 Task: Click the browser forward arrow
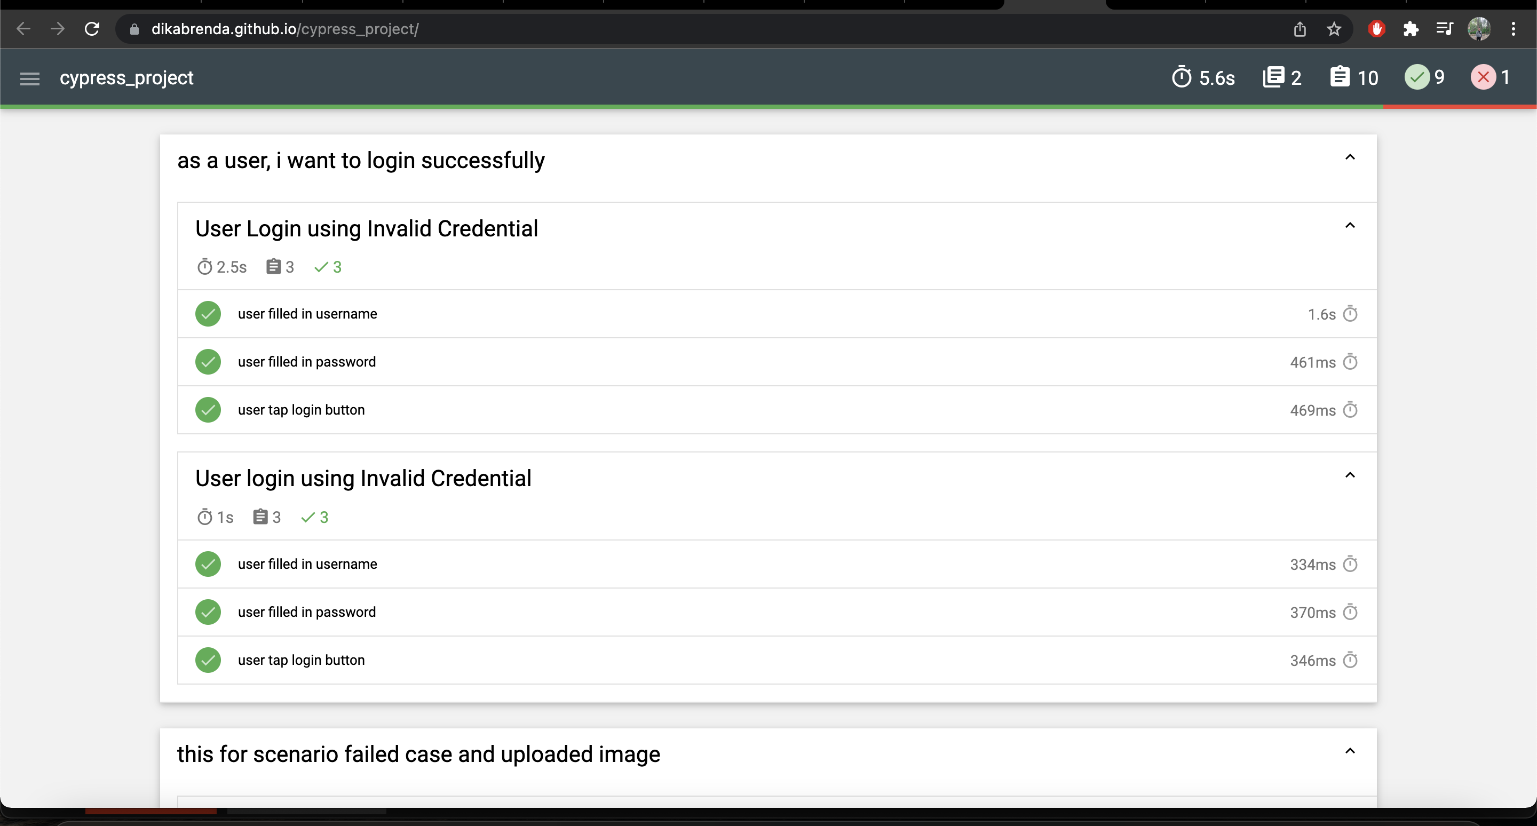[x=57, y=29]
